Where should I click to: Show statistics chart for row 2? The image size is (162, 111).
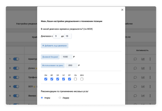tap(143, 68)
